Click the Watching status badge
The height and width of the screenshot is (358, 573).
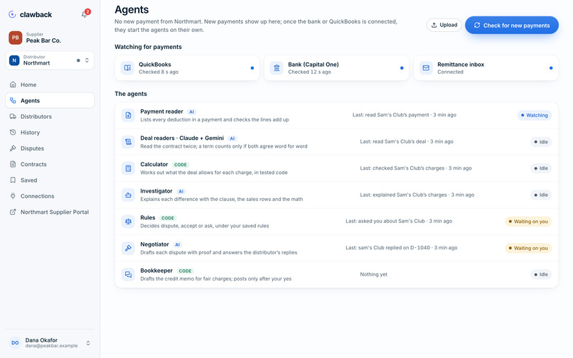[x=535, y=115]
